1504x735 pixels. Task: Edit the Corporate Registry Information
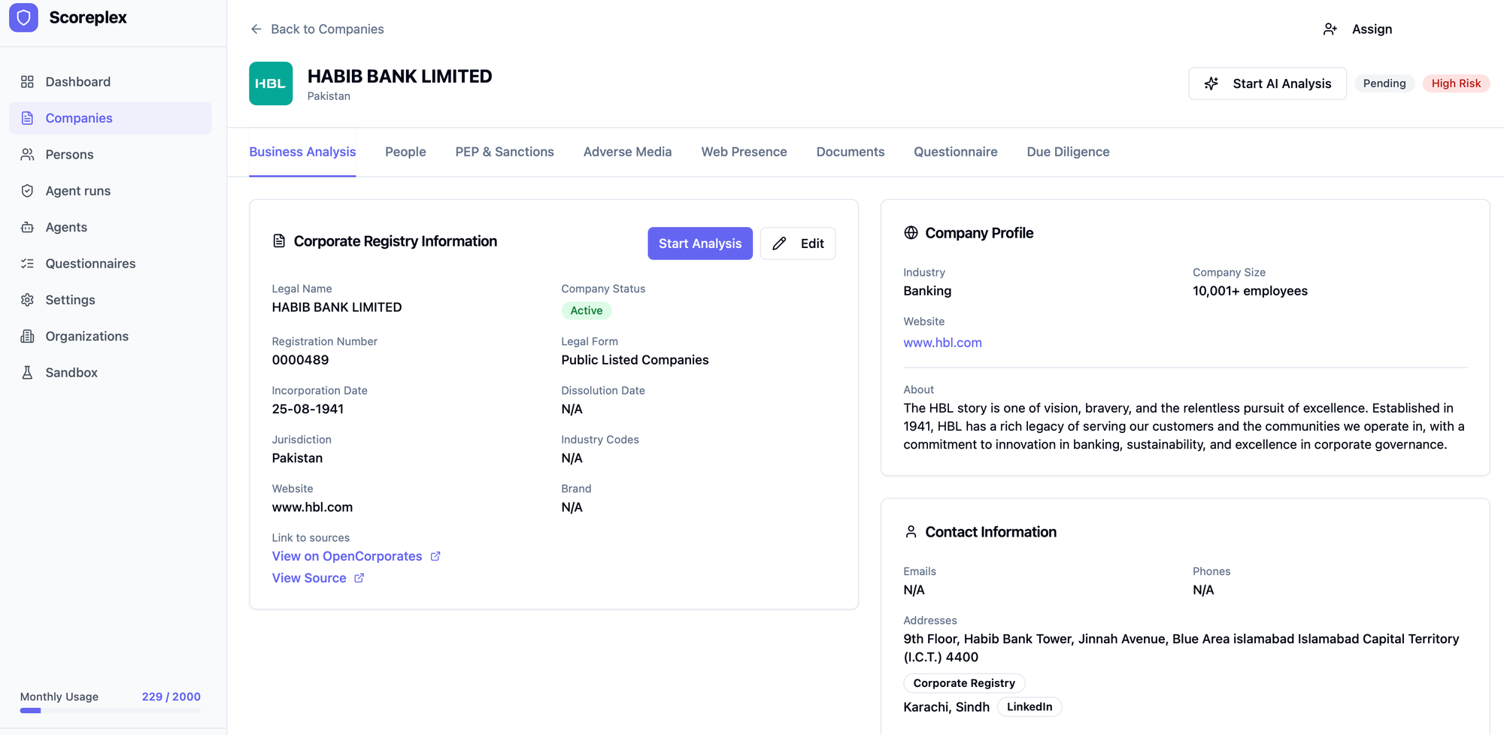[x=798, y=243]
